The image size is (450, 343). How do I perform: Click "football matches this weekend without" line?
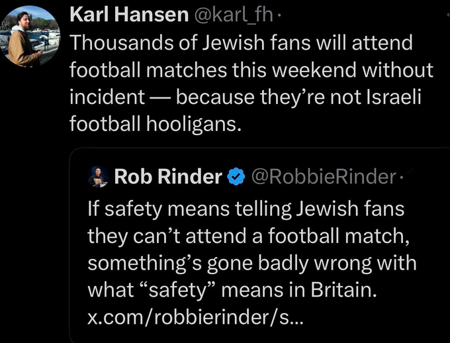click(x=251, y=70)
